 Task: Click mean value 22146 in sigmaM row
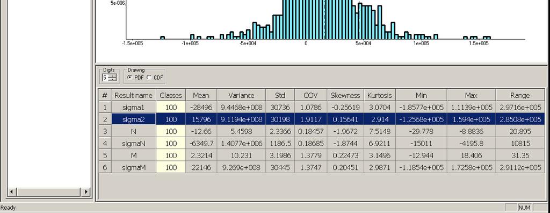pos(201,168)
